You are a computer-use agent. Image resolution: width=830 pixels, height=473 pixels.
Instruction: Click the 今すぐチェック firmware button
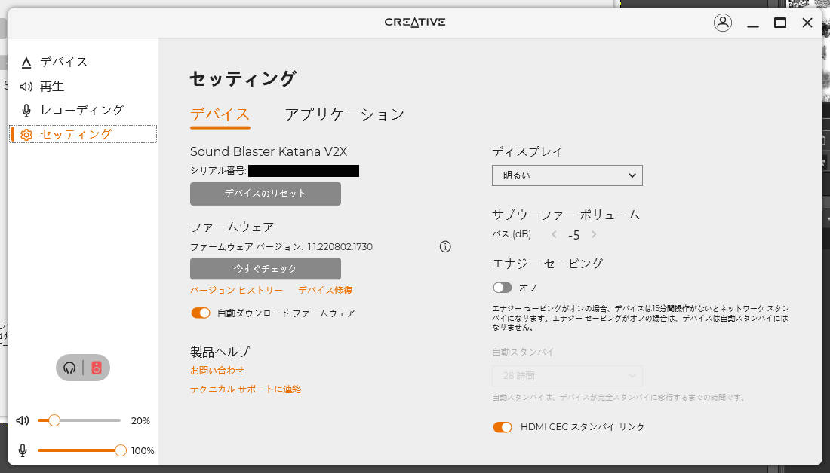click(265, 268)
